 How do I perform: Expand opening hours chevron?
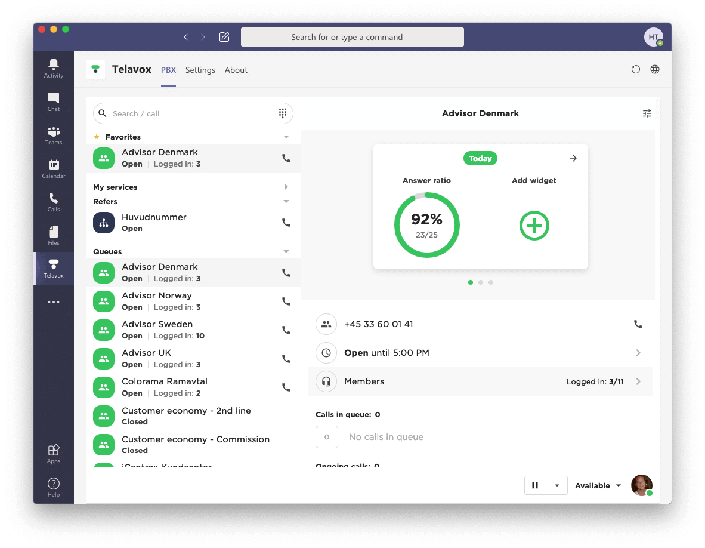[638, 353]
